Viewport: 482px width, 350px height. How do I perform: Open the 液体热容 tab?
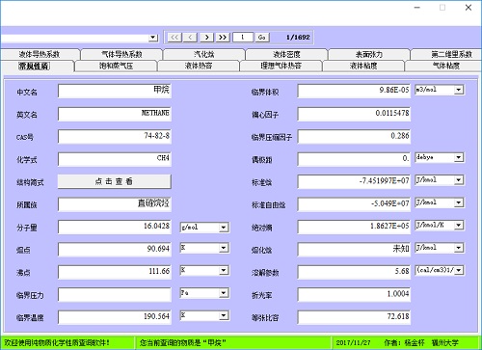199,67
